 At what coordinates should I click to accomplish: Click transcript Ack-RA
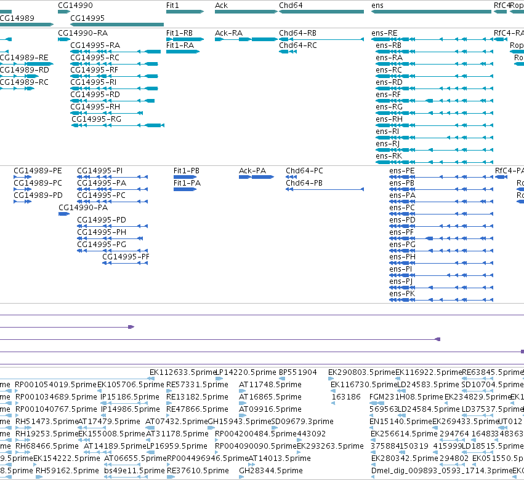228,33
